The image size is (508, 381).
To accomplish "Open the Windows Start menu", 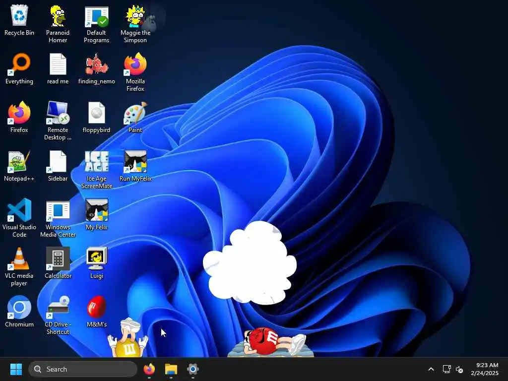I will (x=16, y=369).
